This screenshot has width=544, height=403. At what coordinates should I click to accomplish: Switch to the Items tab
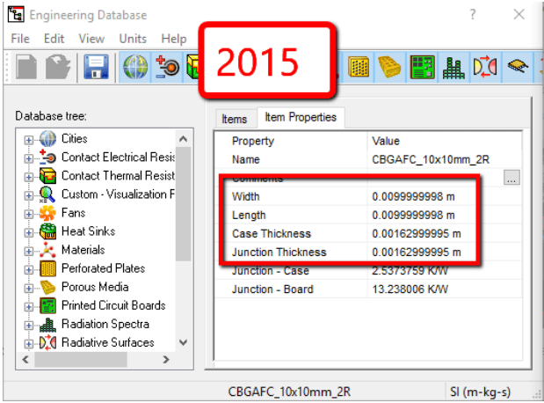[x=234, y=119]
